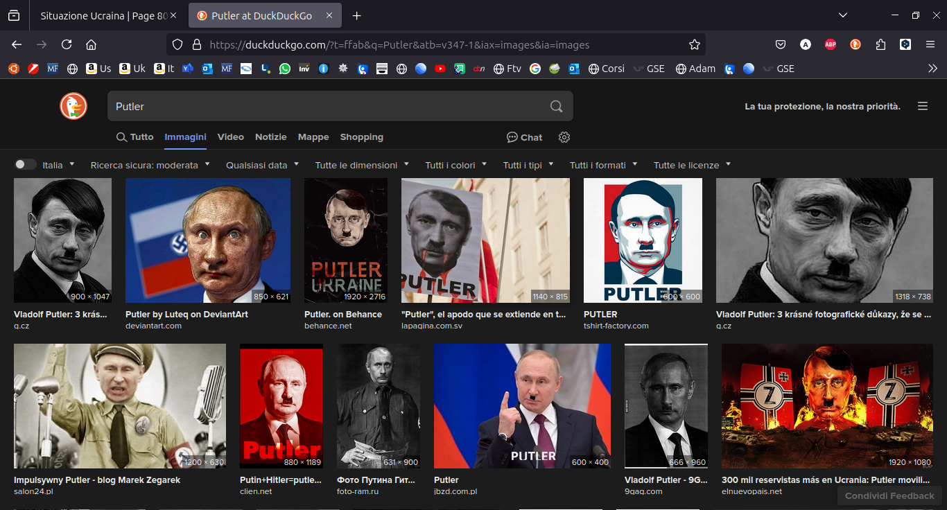Close the Putler at DuckDuckGo tab
947x510 pixels.
pos(329,15)
